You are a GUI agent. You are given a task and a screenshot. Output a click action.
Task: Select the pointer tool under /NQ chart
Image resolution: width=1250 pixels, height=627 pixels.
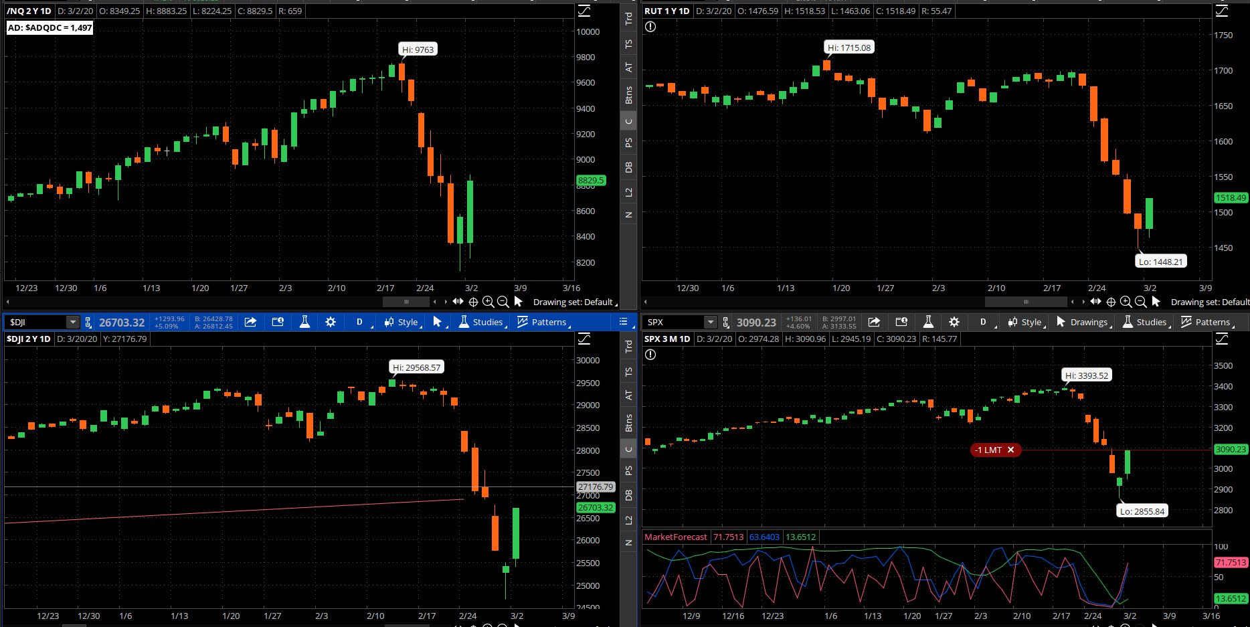(519, 302)
